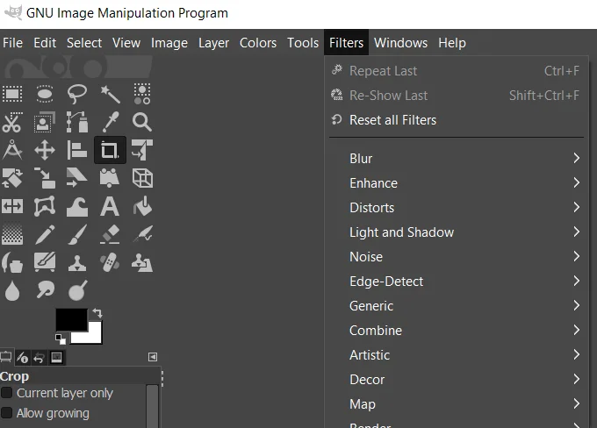
Task: Pick the Bucket Fill tool
Action: [142, 207]
